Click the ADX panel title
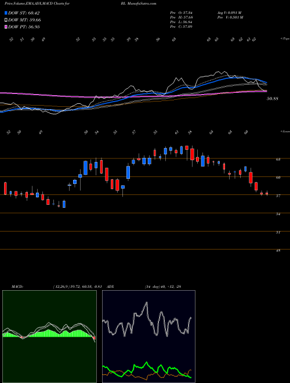 111,287
